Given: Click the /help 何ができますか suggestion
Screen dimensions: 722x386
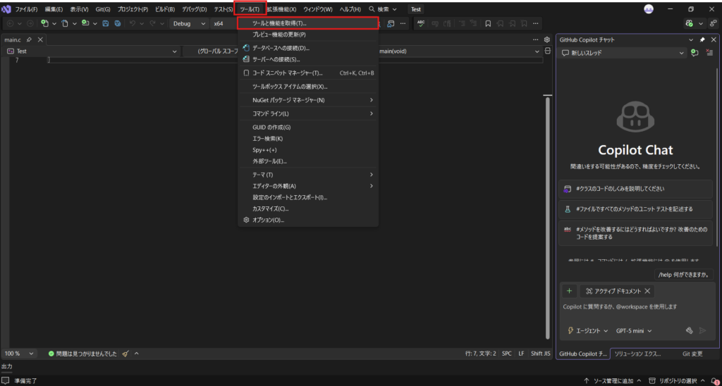Looking at the screenshot, I should 683,275.
